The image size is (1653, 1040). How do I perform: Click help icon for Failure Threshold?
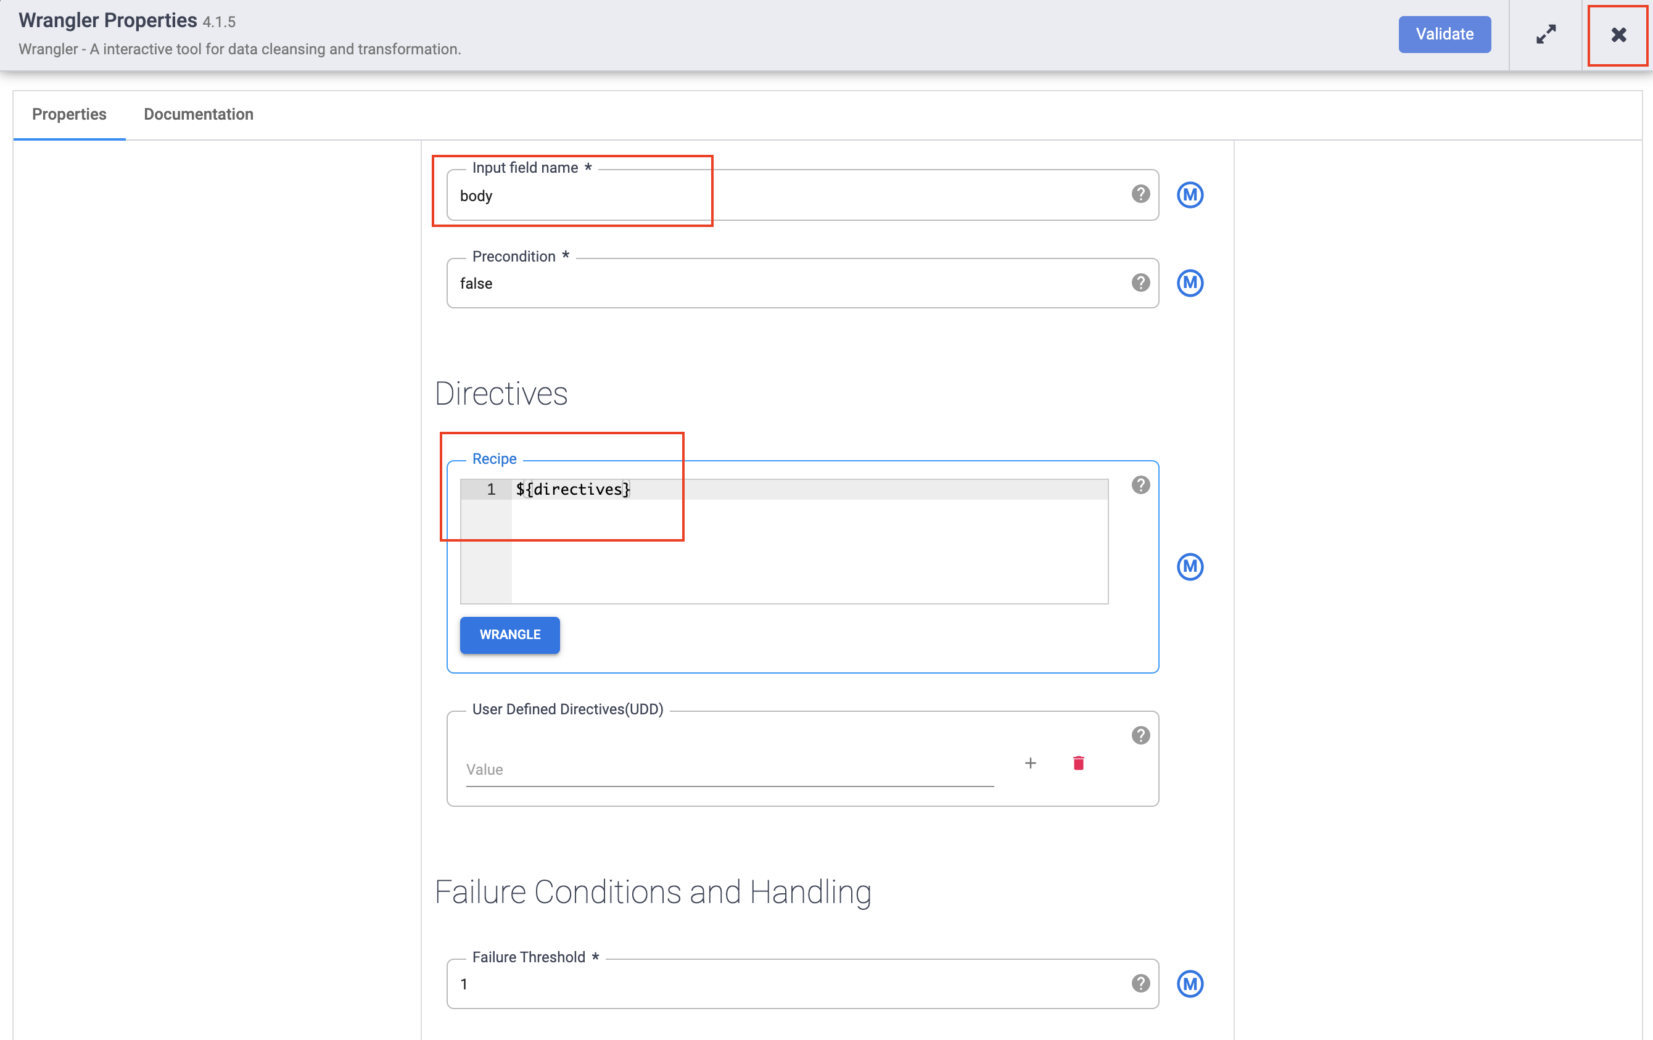(x=1140, y=983)
